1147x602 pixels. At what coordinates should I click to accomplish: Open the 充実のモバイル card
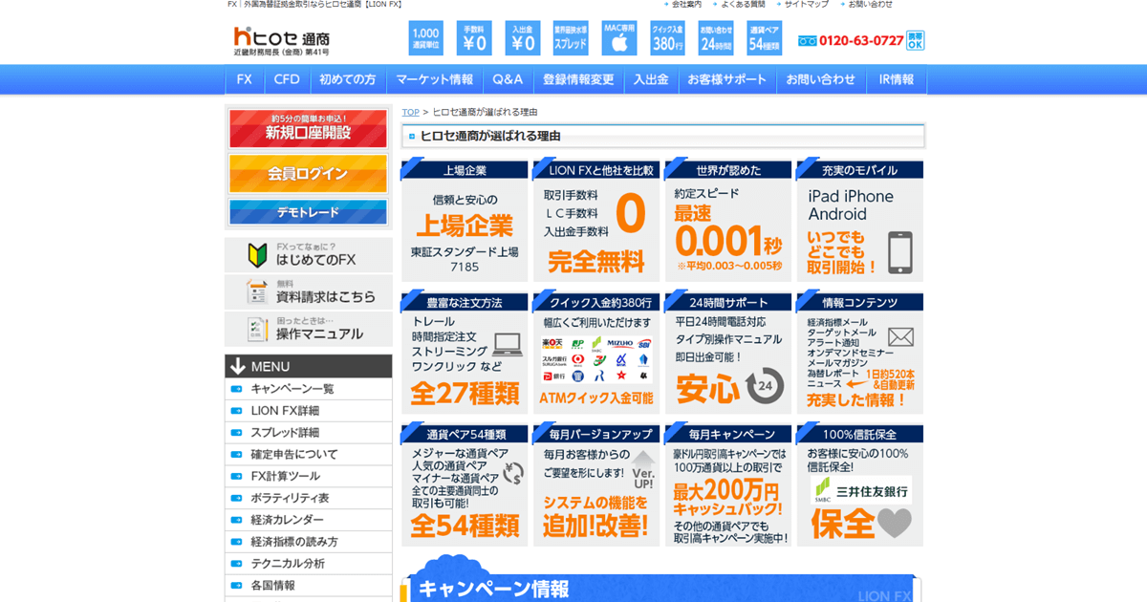(x=860, y=219)
